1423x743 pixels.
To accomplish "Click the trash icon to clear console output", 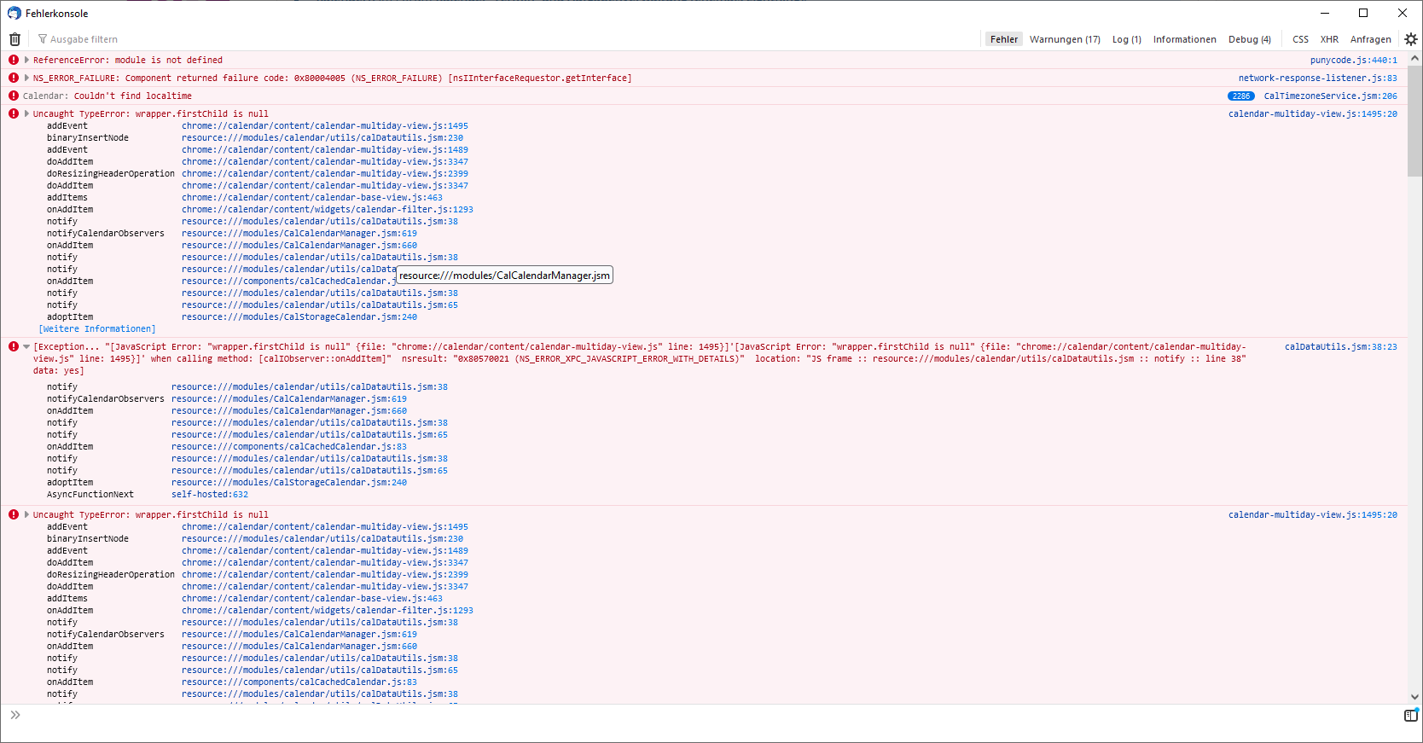I will 15,39.
